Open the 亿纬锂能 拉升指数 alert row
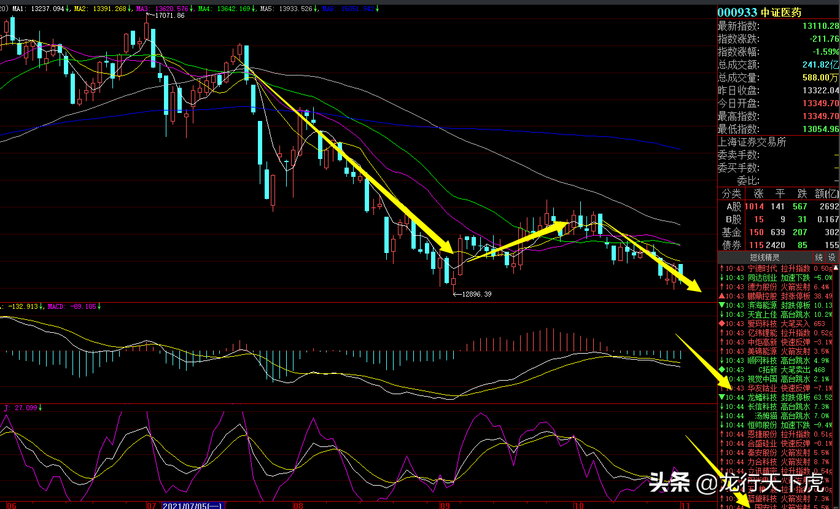The height and width of the screenshot is (509, 840). [x=776, y=333]
